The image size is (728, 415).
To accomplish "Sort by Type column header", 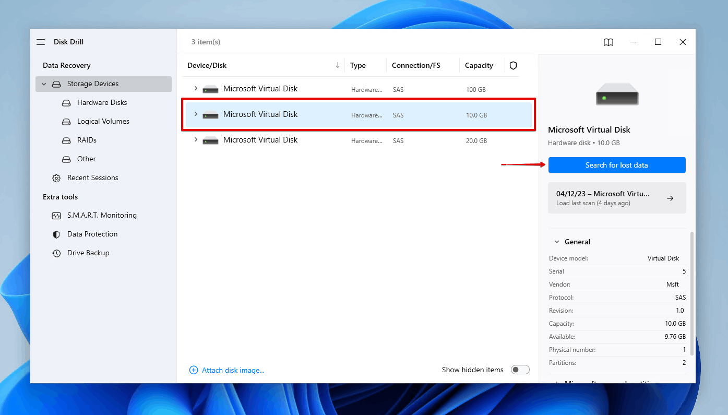I will coord(358,66).
